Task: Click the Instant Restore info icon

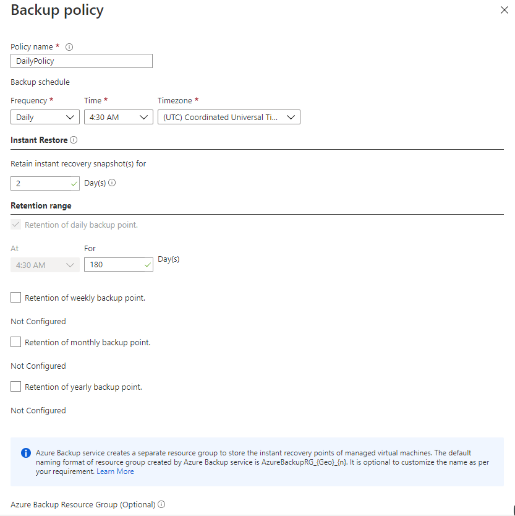Action: (x=74, y=140)
